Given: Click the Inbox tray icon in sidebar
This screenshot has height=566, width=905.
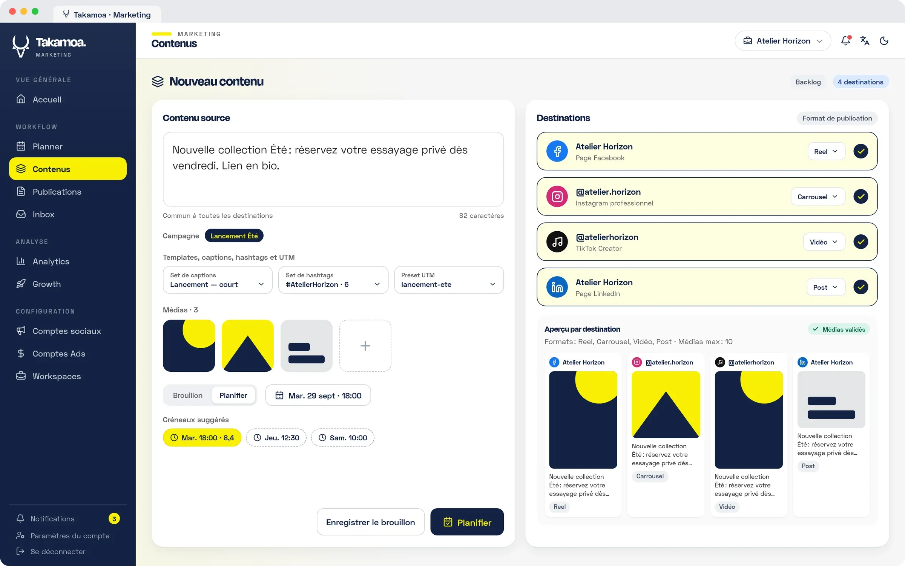Looking at the screenshot, I should click(x=21, y=214).
